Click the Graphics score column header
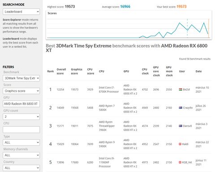 coord(77,71)
